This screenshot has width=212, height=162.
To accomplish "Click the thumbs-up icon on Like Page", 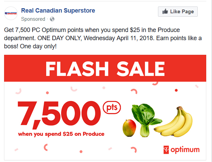I will (165, 11).
